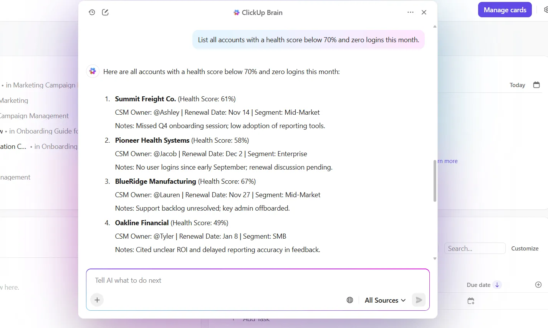Start a new chat with compose icon
Screen dimensions: 548x328
click(x=105, y=12)
